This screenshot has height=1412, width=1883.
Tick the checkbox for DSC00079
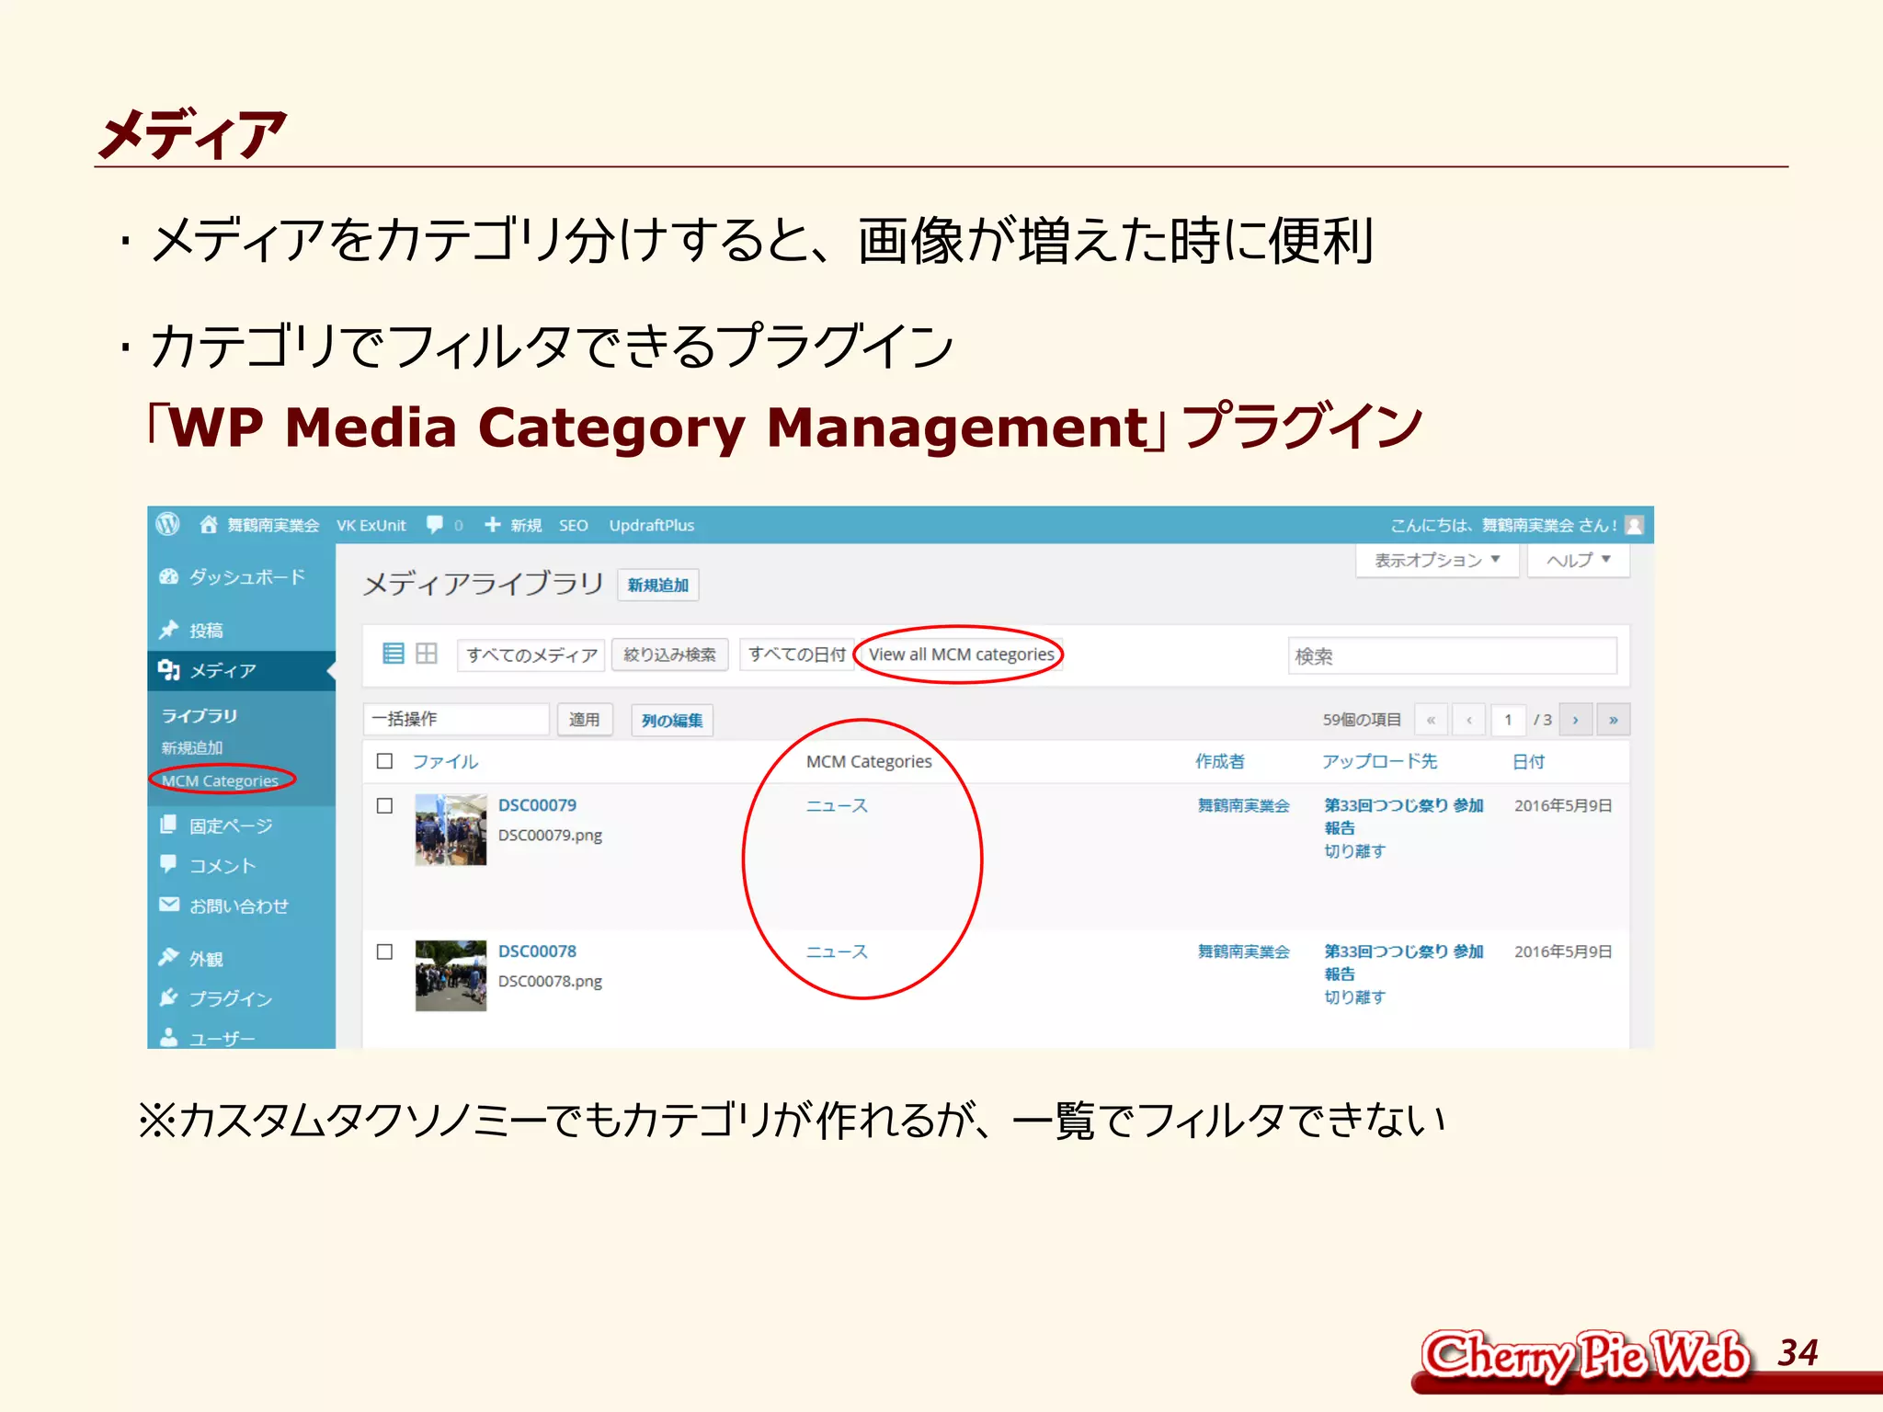tap(385, 806)
